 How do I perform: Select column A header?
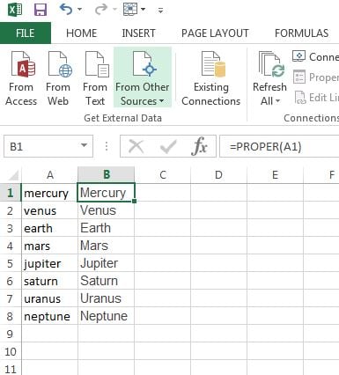tap(50, 175)
